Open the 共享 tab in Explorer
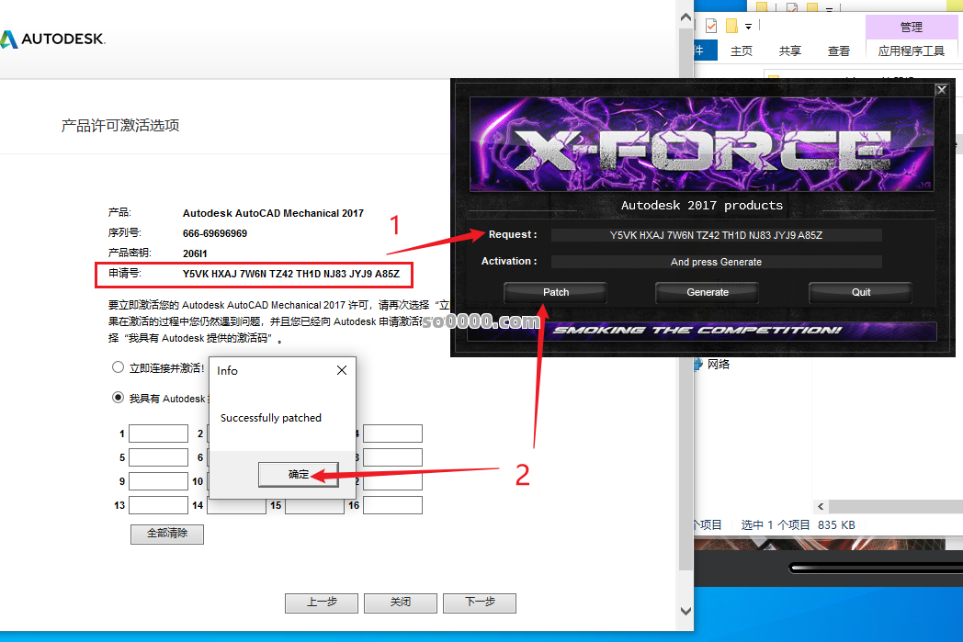The image size is (963, 642). [790, 51]
